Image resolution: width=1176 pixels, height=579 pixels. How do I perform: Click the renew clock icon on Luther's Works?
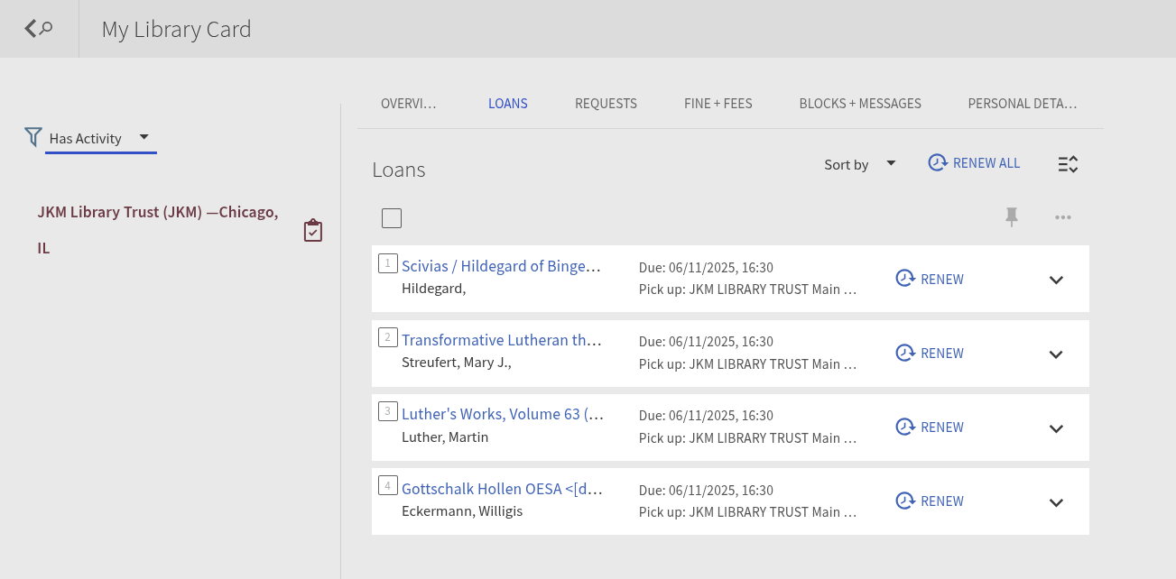click(x=905, y=427)
